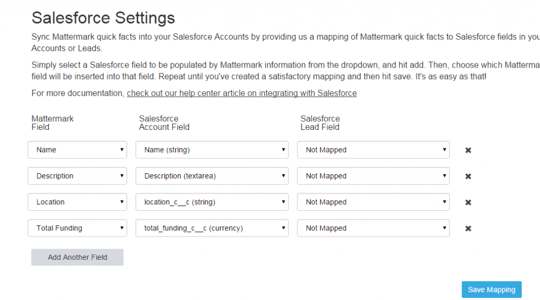540x300 pixels.
Task: Click the Salesforce Settings heading
Action: [103, 18]
